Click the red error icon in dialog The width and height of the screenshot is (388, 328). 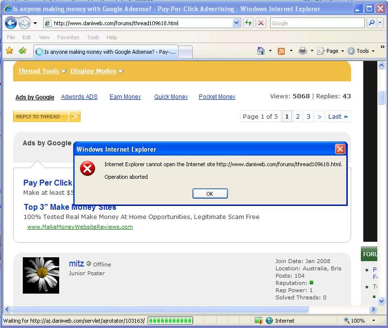point(88,168)
